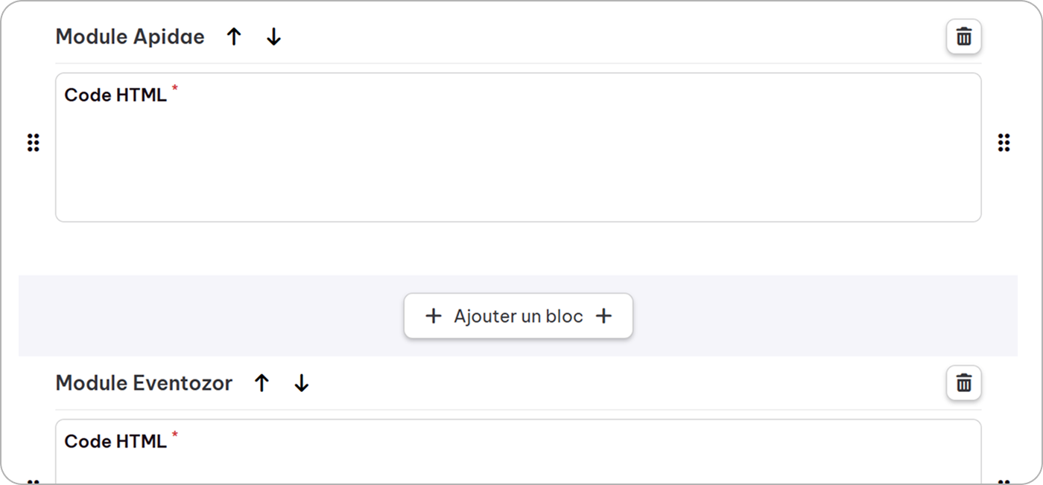Select the Module Apidae heading
1043x485 pixels.
pyautogui.click(x=130, y=36)
